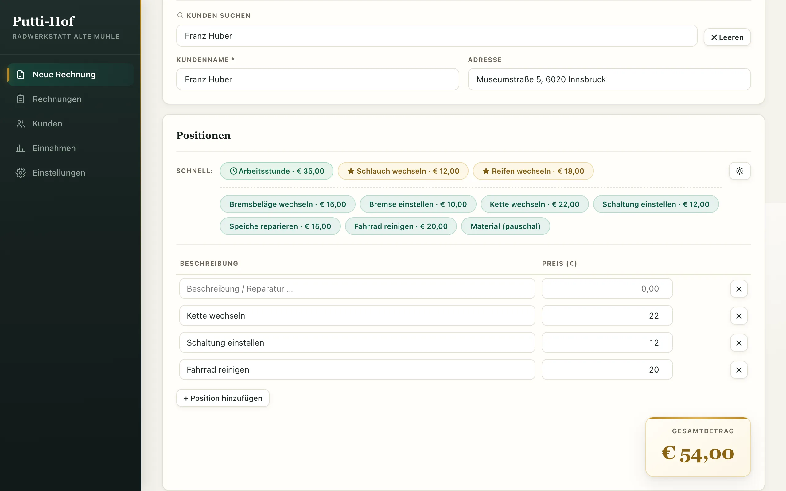Click the quick-items settings gear icon
Viewport: 786px width, 491px height.
(x=740, y=171)
